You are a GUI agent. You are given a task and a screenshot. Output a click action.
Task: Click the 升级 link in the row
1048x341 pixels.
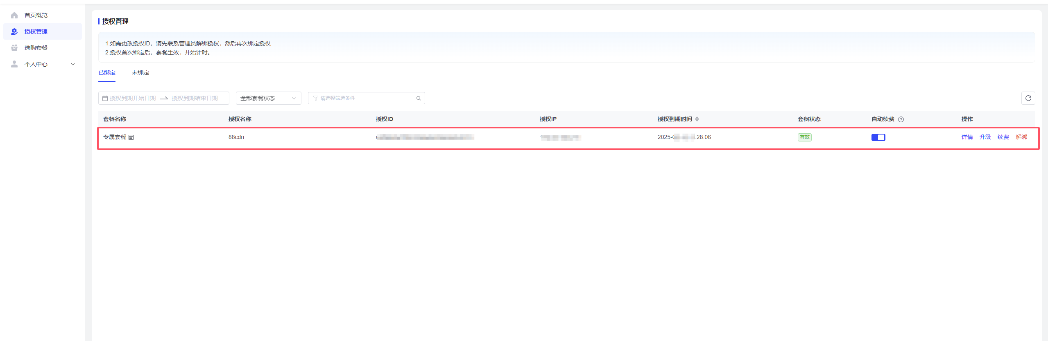985,137
